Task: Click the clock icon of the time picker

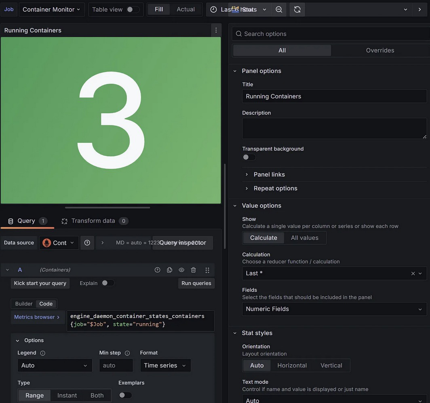Action: click(213, 10)
